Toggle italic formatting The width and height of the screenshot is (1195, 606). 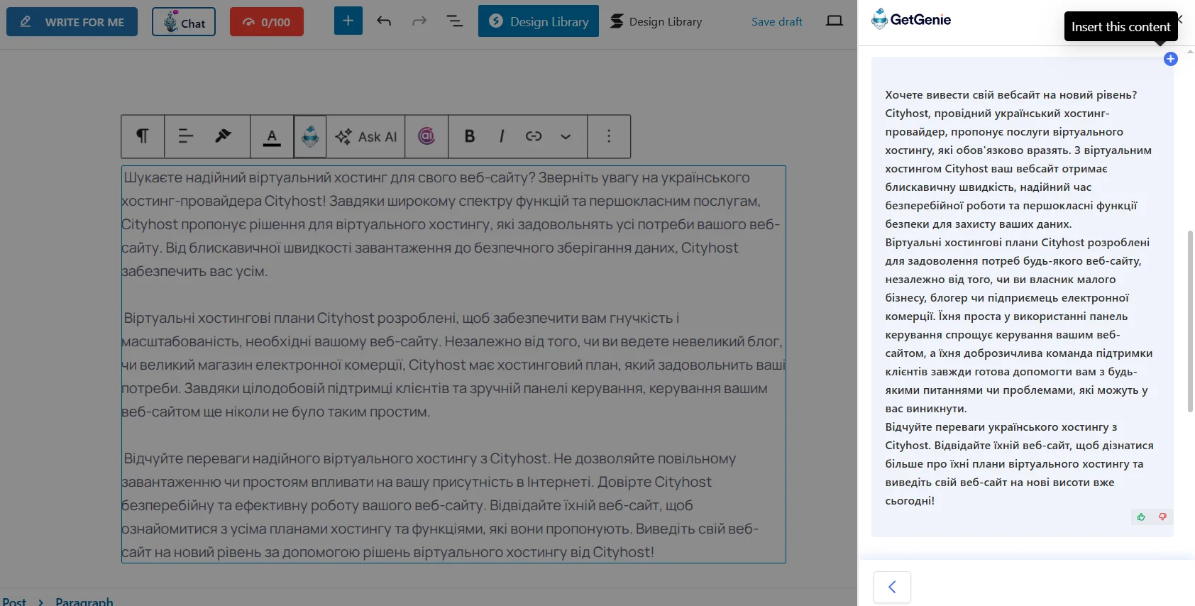coord(502,136)
